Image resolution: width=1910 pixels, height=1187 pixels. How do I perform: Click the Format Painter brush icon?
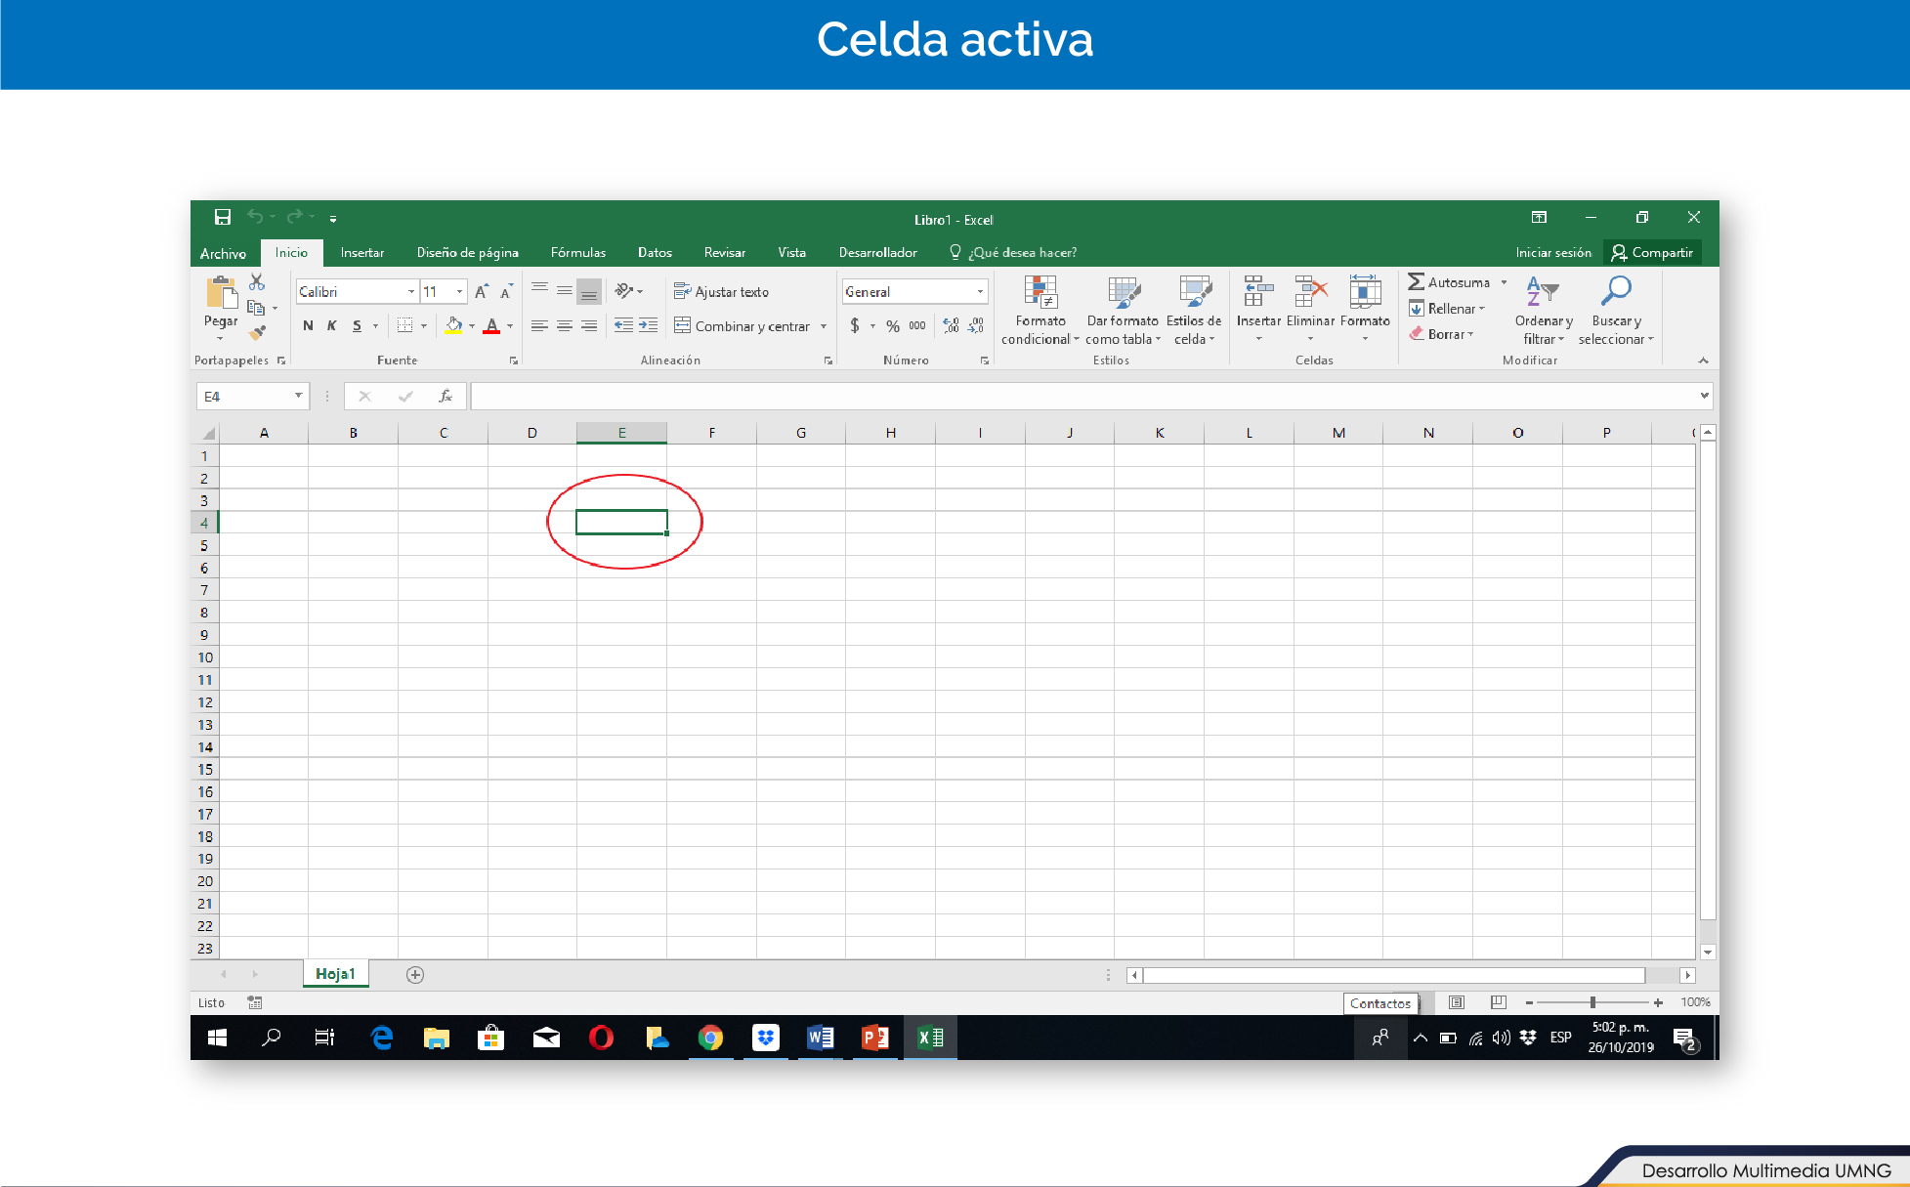[257, 333]
